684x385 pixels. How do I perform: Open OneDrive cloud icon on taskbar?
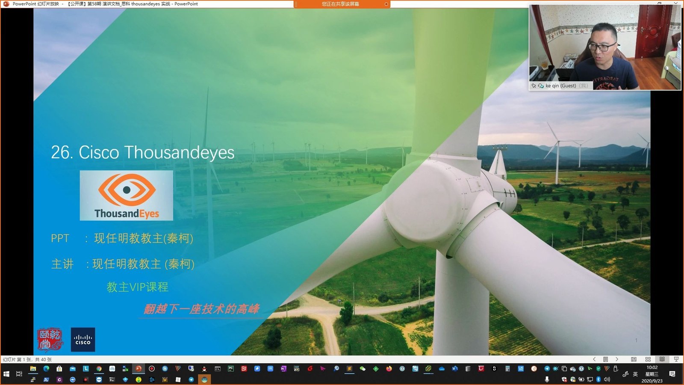[442, 368]
